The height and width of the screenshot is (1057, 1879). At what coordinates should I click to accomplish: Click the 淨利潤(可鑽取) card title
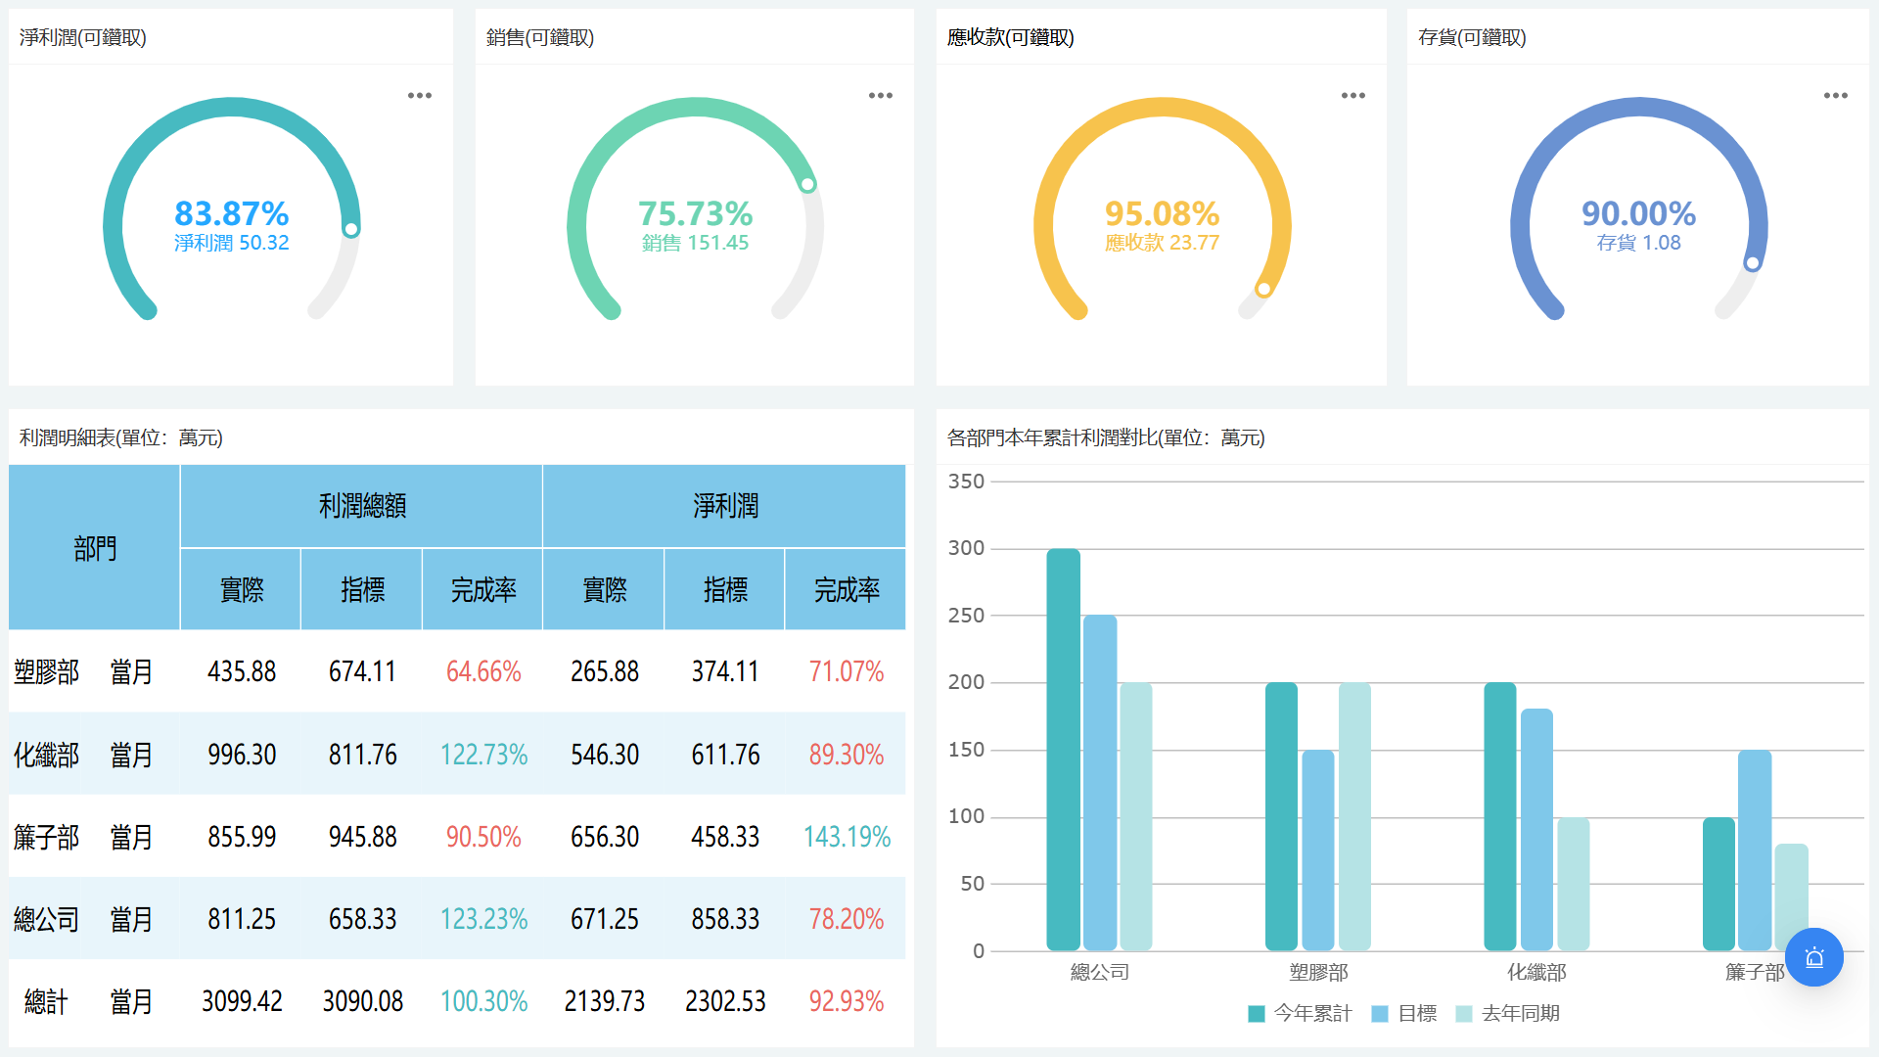click(x=83, y=37)
